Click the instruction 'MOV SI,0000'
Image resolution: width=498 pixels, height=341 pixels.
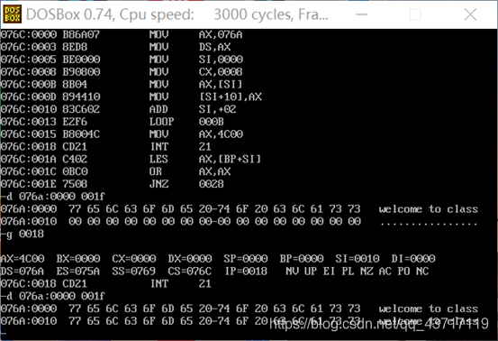(196, 60)
